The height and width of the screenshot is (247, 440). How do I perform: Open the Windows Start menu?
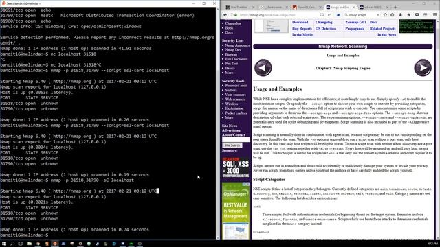click(4, 244)
